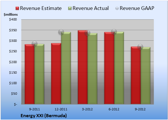Select the "Revenue Estimate" legend label
The height and width of the screenshot is (120, 168).
41,8
